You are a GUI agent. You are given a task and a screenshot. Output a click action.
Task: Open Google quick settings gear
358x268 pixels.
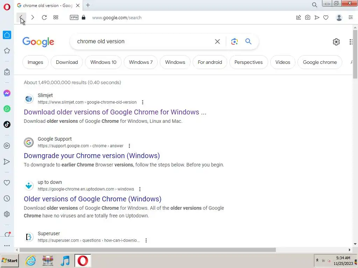(x=336, y=42)
